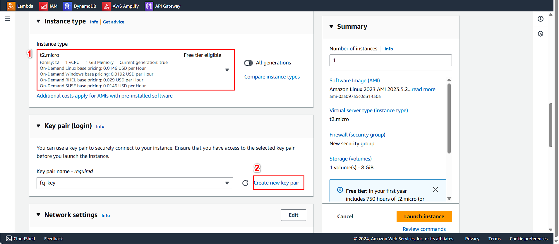Open the hexagon settings panel icon
559x244 pixels.
pyautogui.click(x=541, y=34)
